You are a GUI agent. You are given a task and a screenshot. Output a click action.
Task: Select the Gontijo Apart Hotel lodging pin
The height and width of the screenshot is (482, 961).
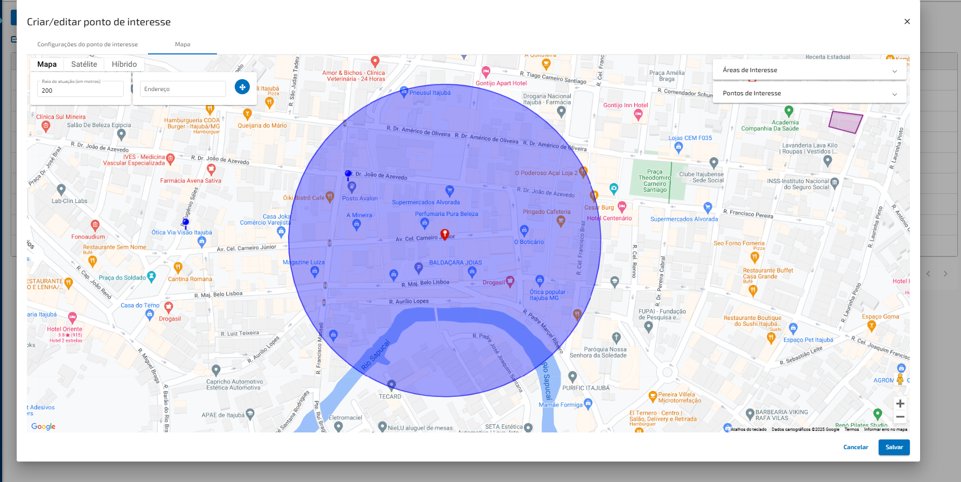tap(486, 72)
